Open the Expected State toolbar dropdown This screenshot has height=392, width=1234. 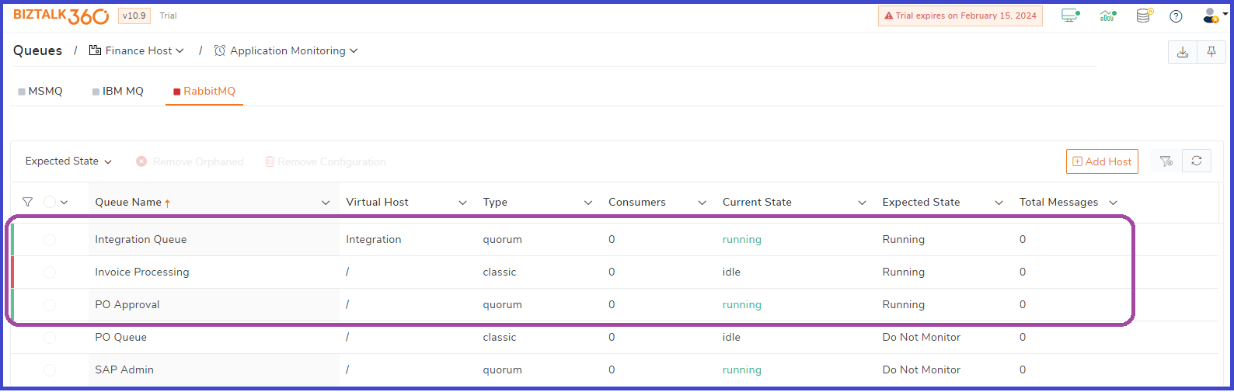pos(68,161)
